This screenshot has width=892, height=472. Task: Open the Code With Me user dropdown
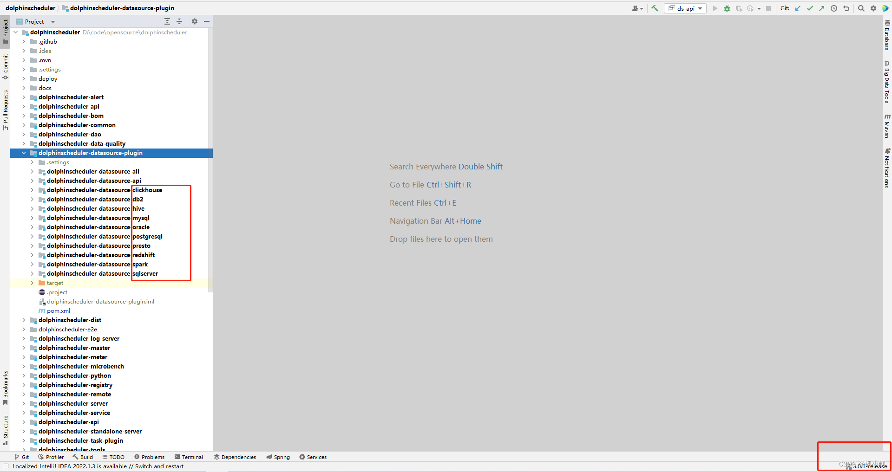pyautogui.click(x=637, y=8)
